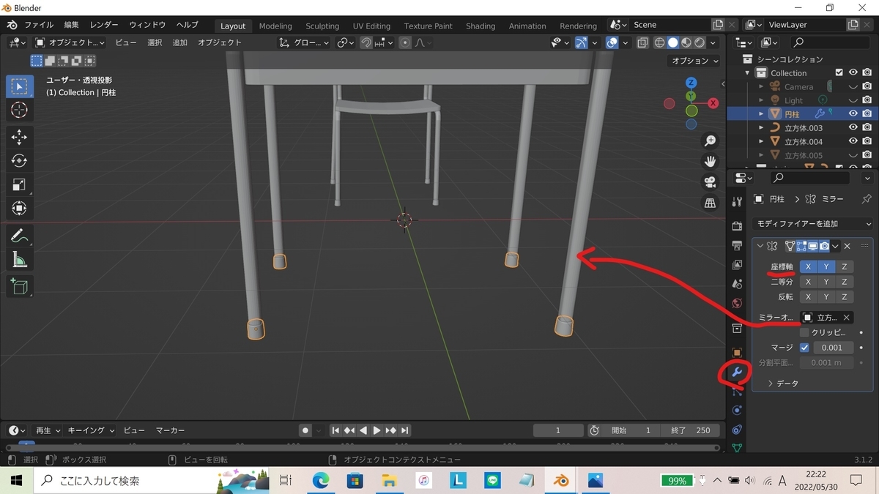The height and width of the screenshot is (494, 879).
Task: Hide 立方体.003 in viewport via eye
Action: 853,127
